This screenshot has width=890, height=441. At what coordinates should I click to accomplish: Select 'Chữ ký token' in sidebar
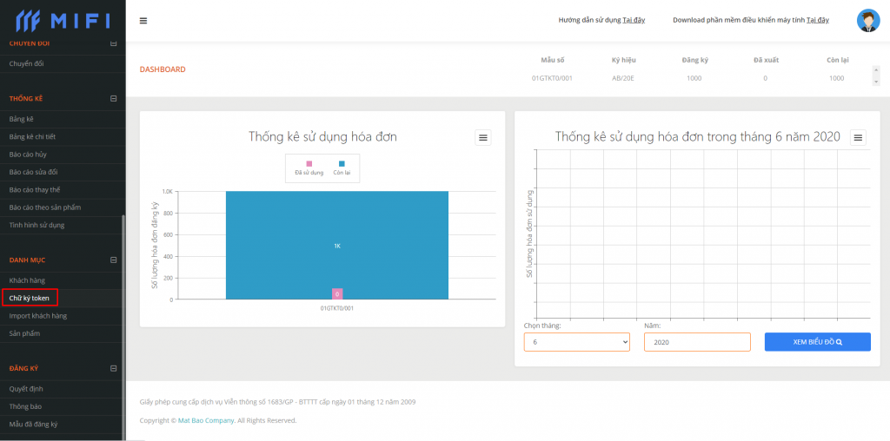tap(30, 298)
